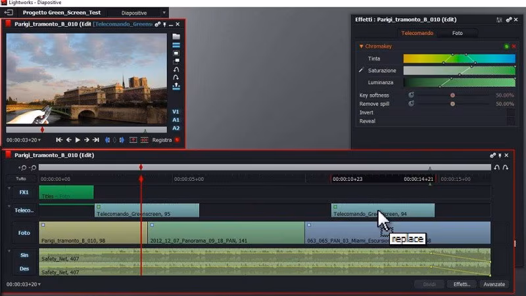The width and height of the screenshot is (526, 296).
Task: Select the Telecomando_Greenscreen, 95 clip
Action: tap(147, 210)
